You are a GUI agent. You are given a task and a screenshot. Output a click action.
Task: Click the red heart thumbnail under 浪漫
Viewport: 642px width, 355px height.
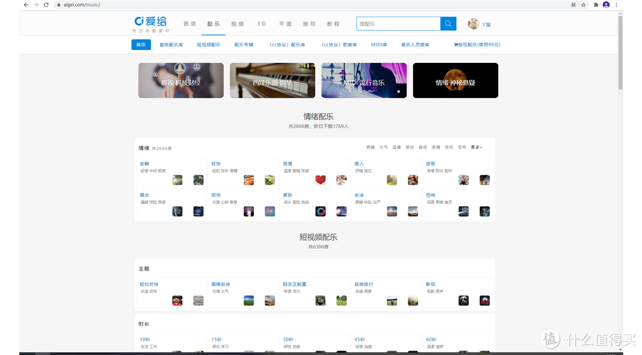[320, 180]
